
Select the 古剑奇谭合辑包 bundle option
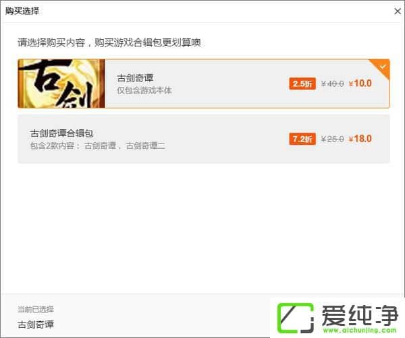point(204,139)
